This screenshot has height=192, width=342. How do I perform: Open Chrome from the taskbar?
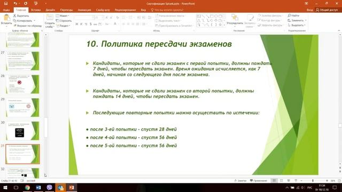27,187
